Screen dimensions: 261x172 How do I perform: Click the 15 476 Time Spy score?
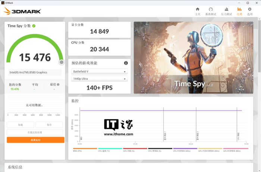click(x=35, y=57)
